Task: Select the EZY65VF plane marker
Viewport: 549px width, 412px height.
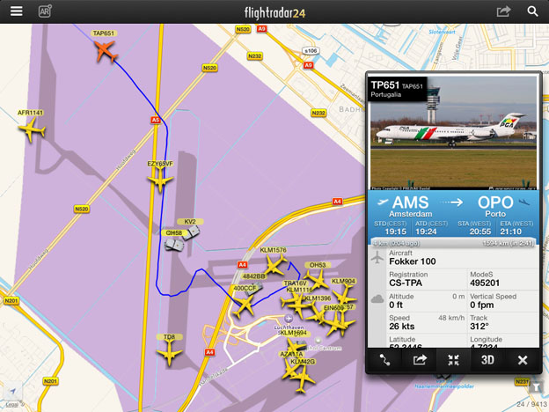Action: pos(160,180)
